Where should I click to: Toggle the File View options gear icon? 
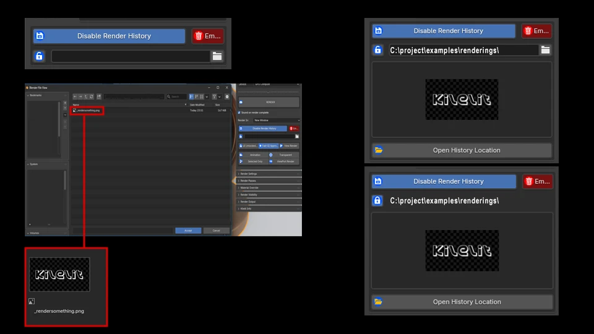tap(227, 96)
